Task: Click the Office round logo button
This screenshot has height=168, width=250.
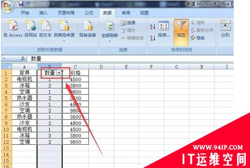Action: pyautogui.click(x=7, y=6)
